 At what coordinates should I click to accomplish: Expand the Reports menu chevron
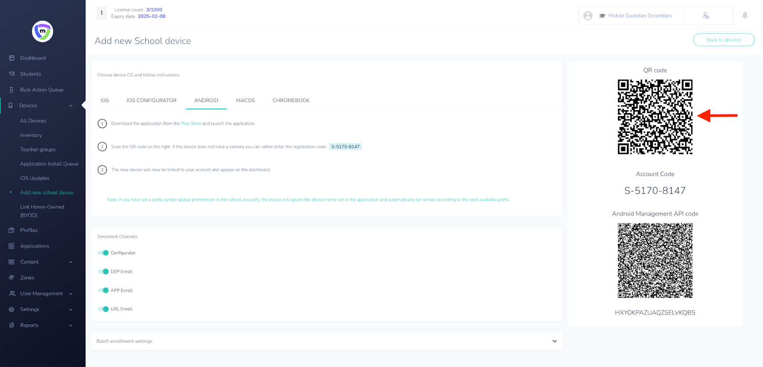(x=71, y=325)
